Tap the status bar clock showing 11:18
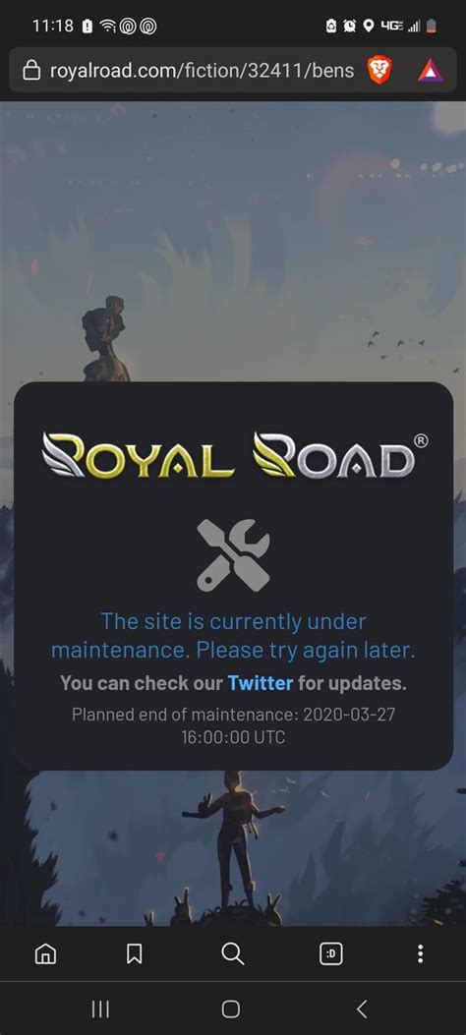The width and height of the screenshot is (466, 1035). 53,27
